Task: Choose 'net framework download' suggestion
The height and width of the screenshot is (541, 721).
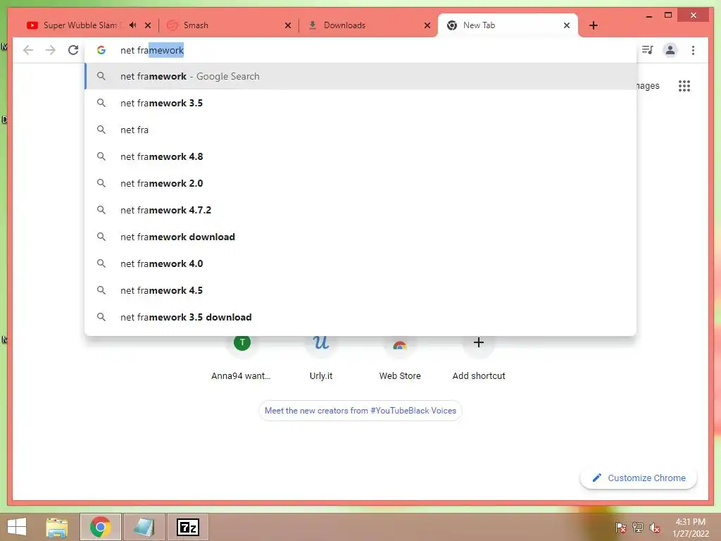Action: tap(361, 237)
